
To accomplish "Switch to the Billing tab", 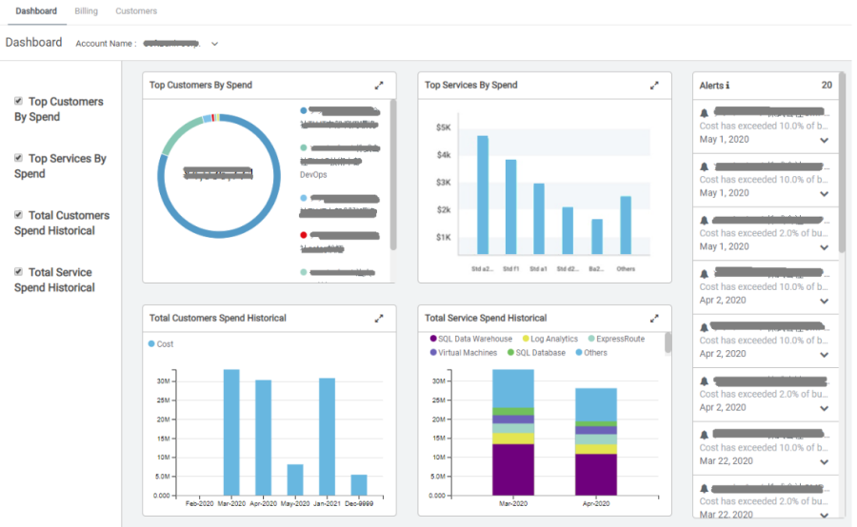I will pos(86,11).
